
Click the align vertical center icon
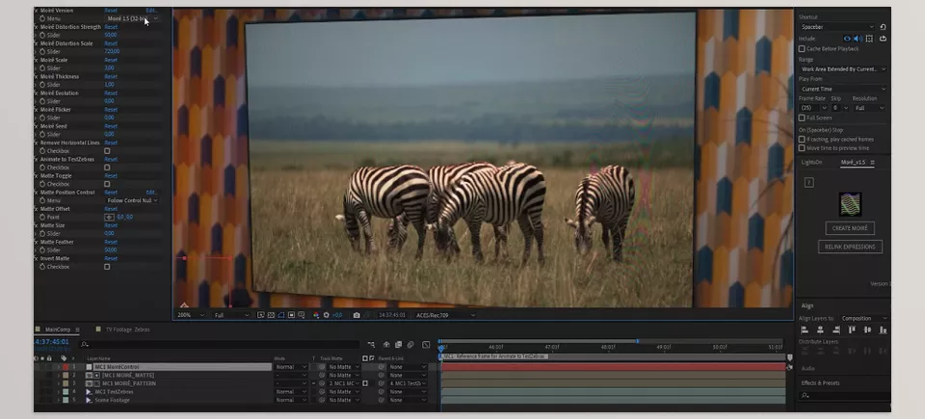tap(867, 330)
